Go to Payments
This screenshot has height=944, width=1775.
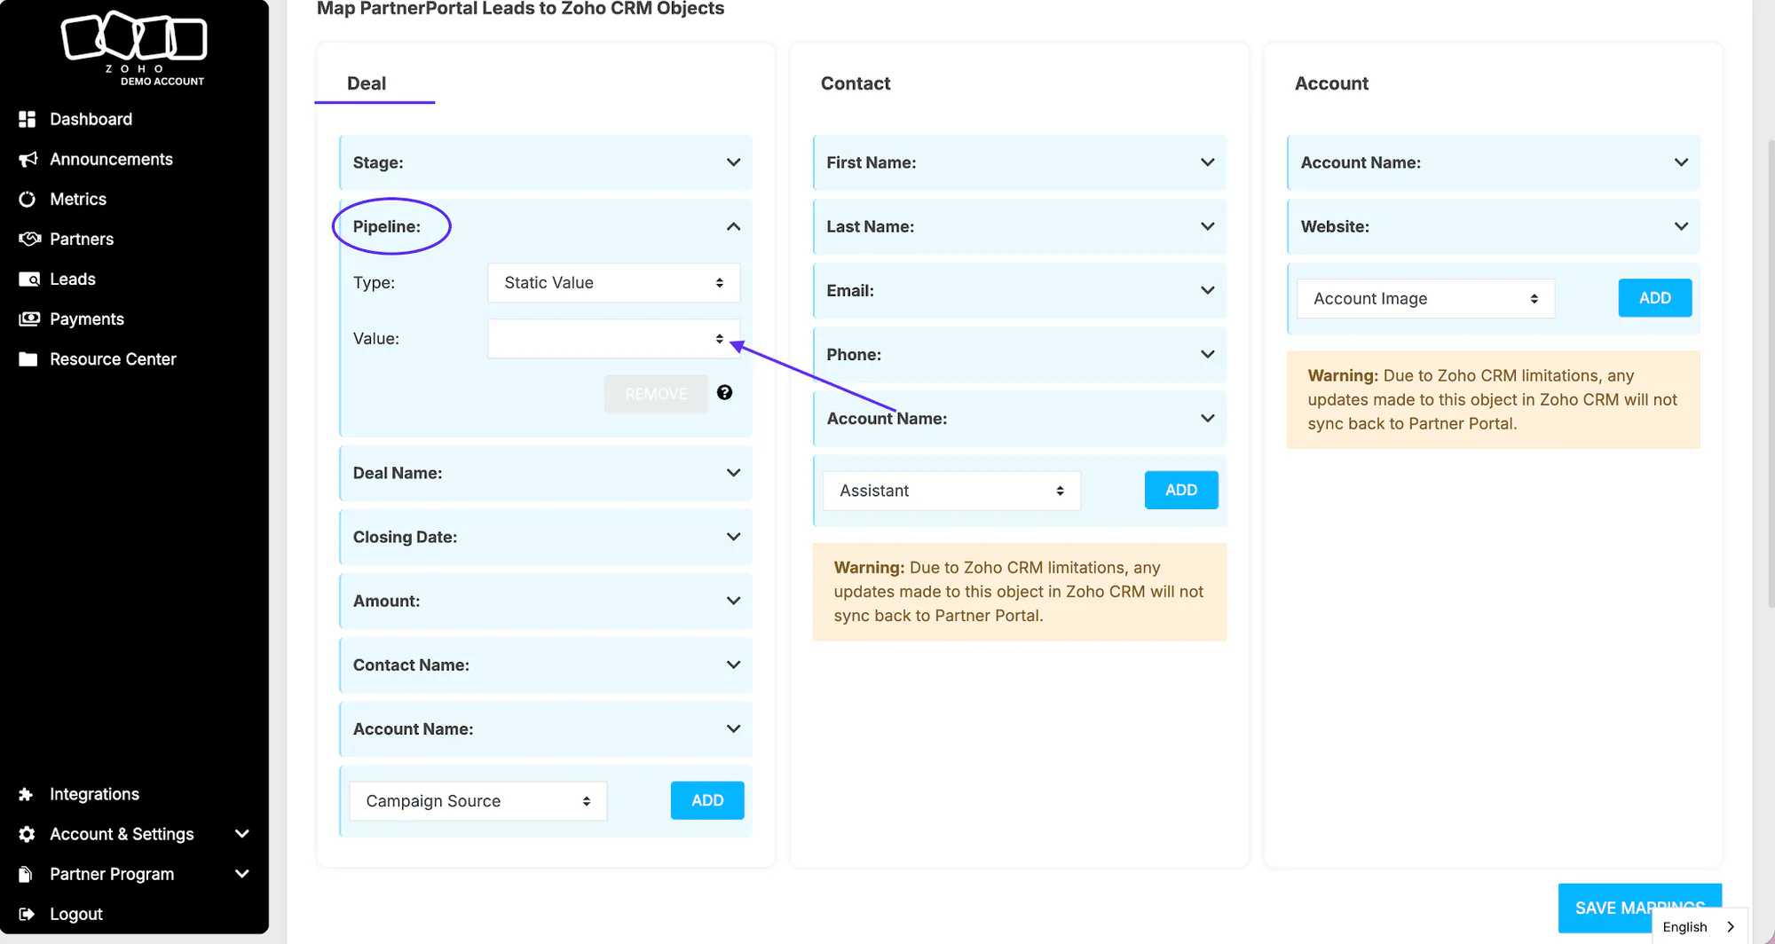coord(87,319)
